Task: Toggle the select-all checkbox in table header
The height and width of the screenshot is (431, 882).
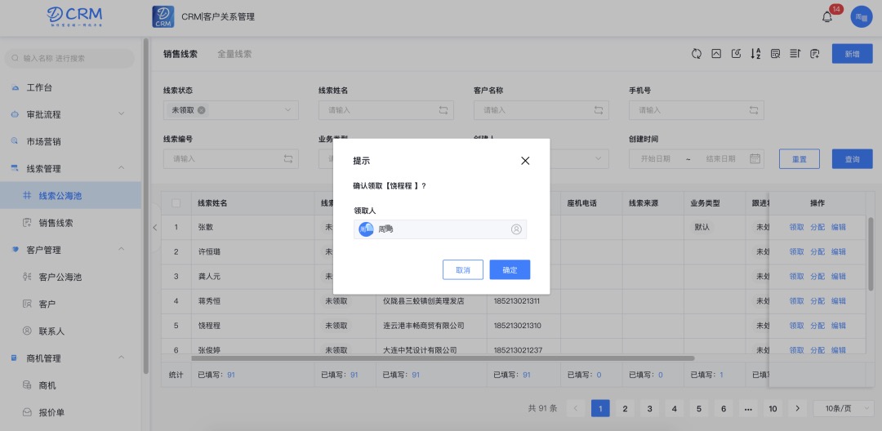Action: click(x=176, y=202)
